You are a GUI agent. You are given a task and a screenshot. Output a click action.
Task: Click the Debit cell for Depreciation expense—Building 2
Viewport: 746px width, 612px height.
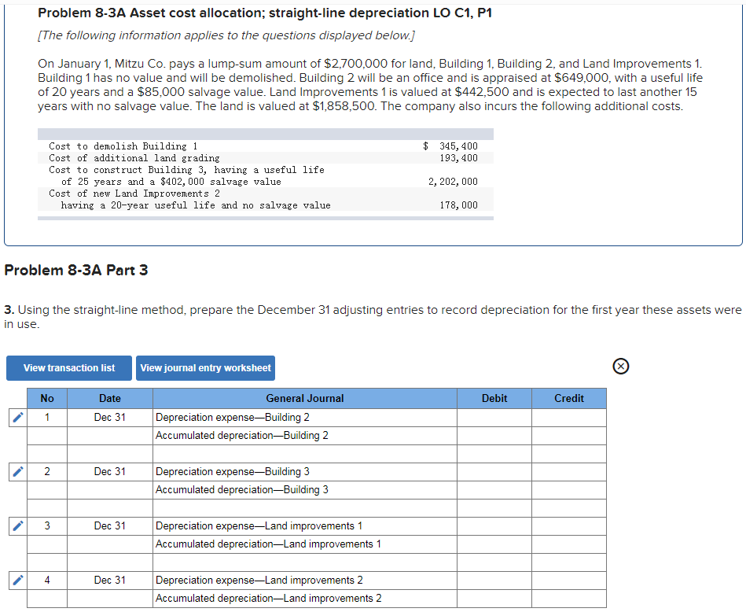coord(494,418)
